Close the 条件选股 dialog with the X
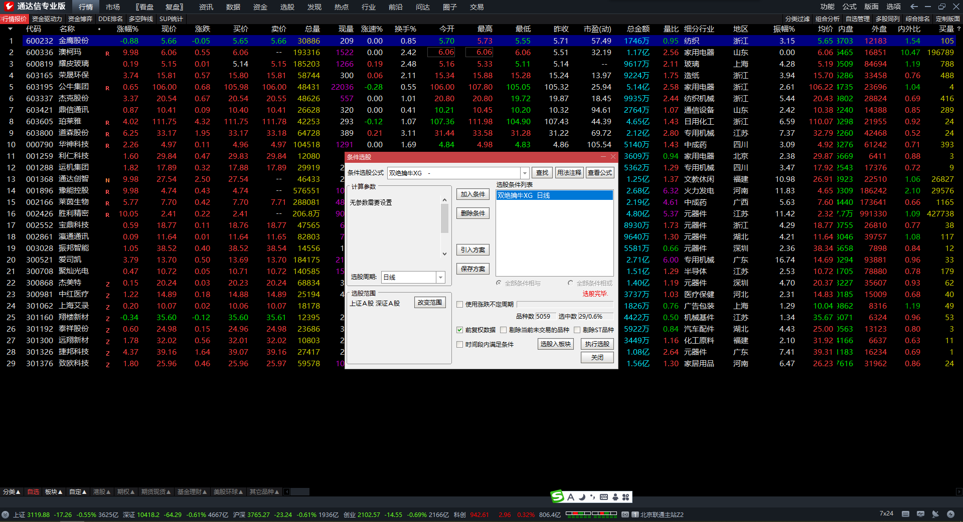 613,157
